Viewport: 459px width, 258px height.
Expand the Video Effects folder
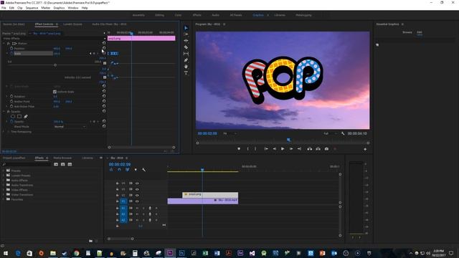(x=4, y=190)
